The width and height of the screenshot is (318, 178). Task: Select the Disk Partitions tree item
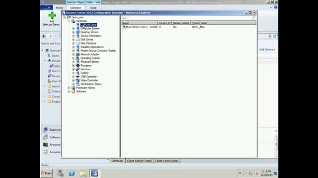[88, 43]
